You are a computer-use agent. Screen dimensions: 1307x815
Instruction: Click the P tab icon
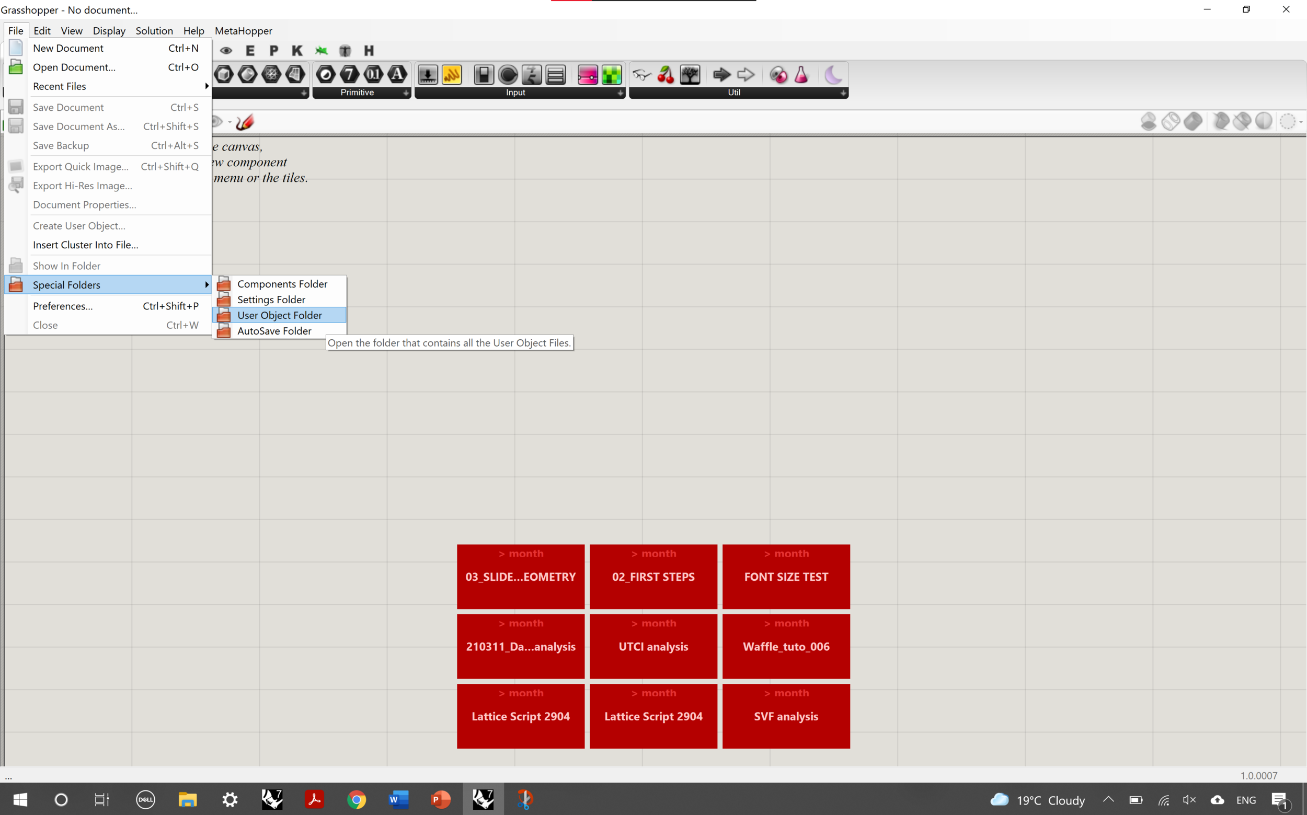[274, 51]
